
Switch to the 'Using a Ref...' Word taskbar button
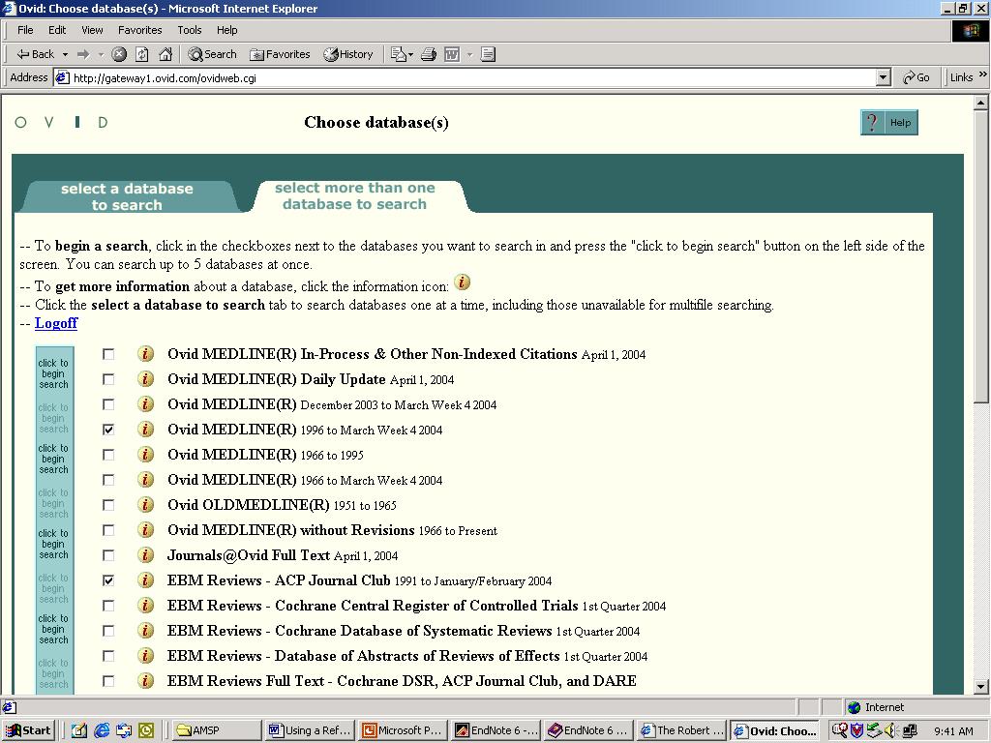310,730
